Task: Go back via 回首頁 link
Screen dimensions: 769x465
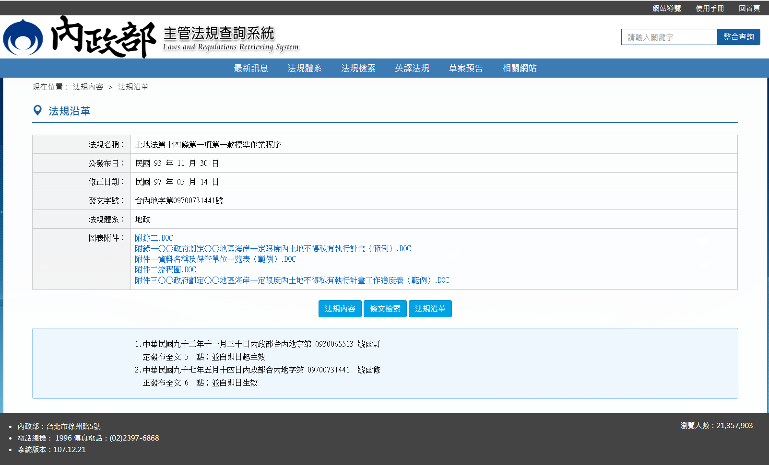Action: click(x=749, y=8)
